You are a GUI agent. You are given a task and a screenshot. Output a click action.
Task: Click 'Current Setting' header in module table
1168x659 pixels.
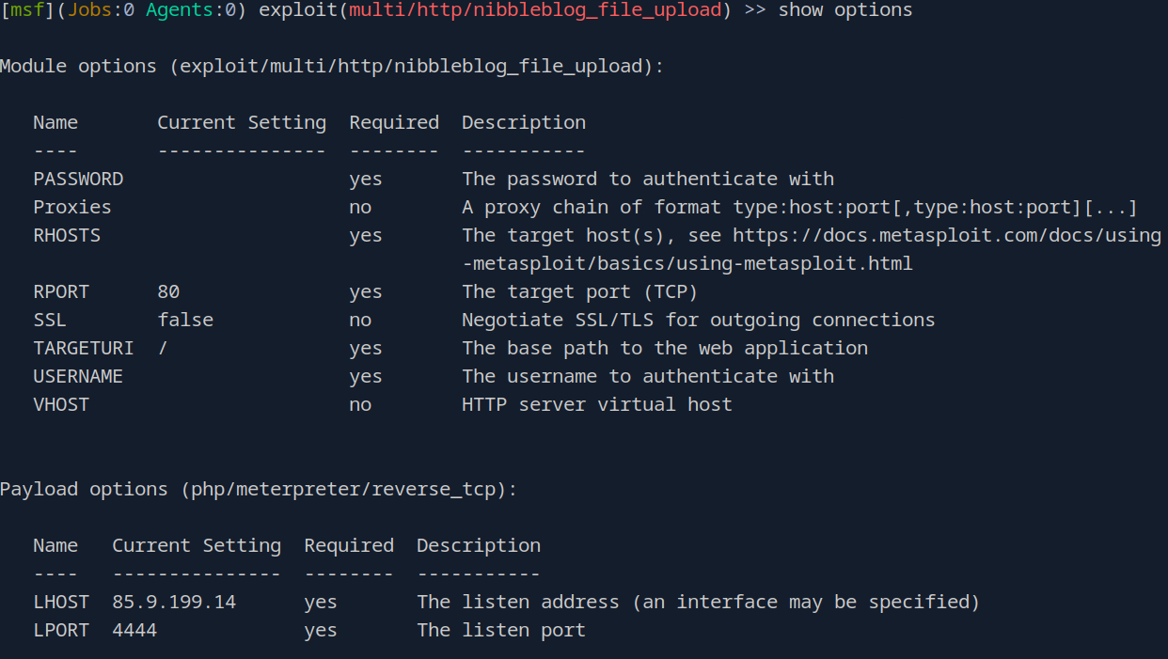tap(242, 122)
